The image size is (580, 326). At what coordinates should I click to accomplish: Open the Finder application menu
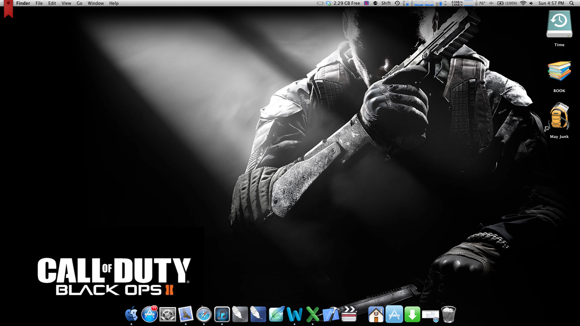tap(23, 3)
